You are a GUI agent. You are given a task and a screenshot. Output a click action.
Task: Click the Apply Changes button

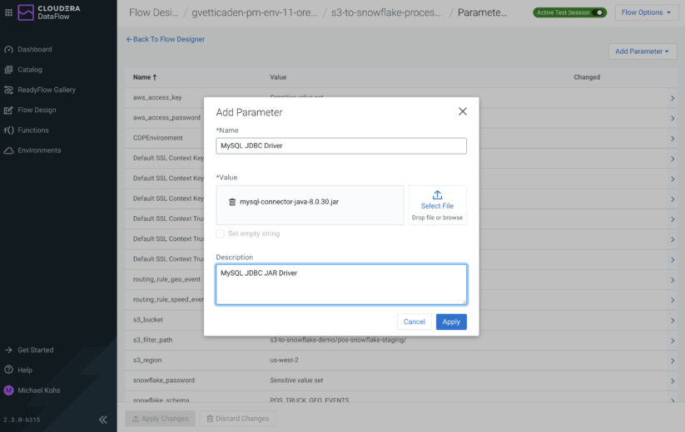[x=161, y=419]
